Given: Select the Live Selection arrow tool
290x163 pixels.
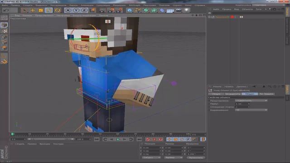Looking at the screenshot, I should [24, 10].
